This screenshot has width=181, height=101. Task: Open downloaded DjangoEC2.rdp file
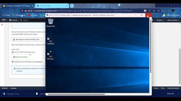(x=13, y=94)
